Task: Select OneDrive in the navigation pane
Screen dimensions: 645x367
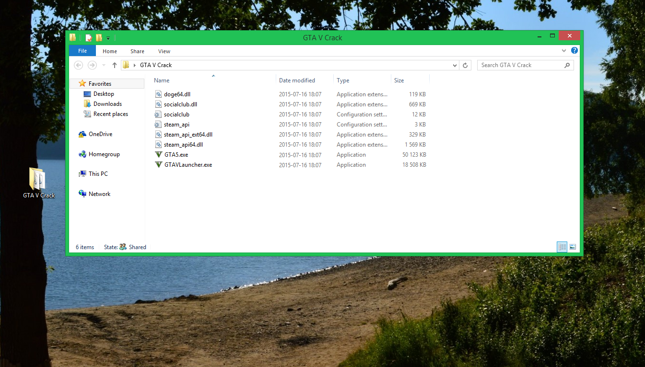Action: (100, 134)
